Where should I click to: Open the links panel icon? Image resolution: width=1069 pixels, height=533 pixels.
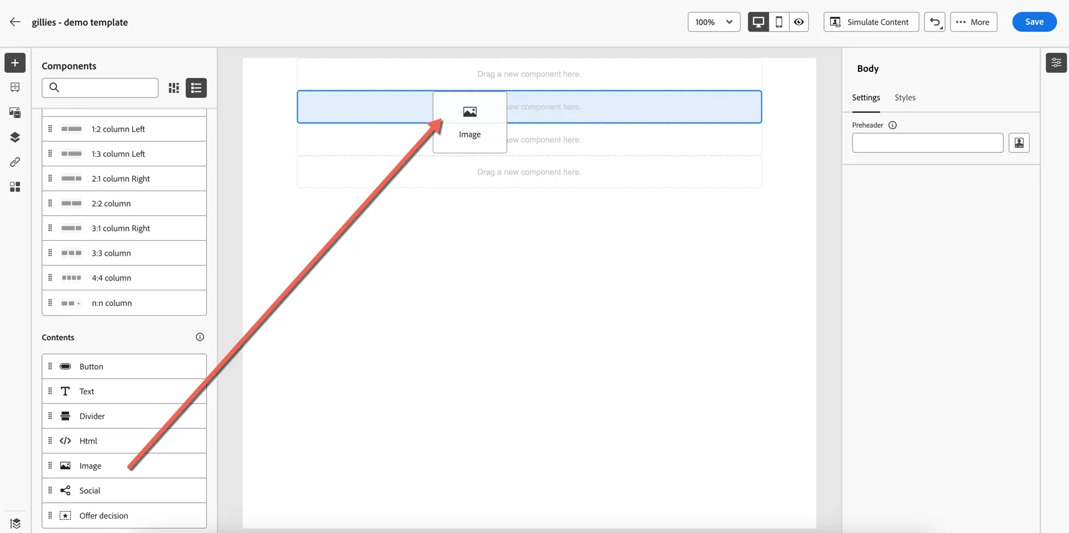(15, 162)
